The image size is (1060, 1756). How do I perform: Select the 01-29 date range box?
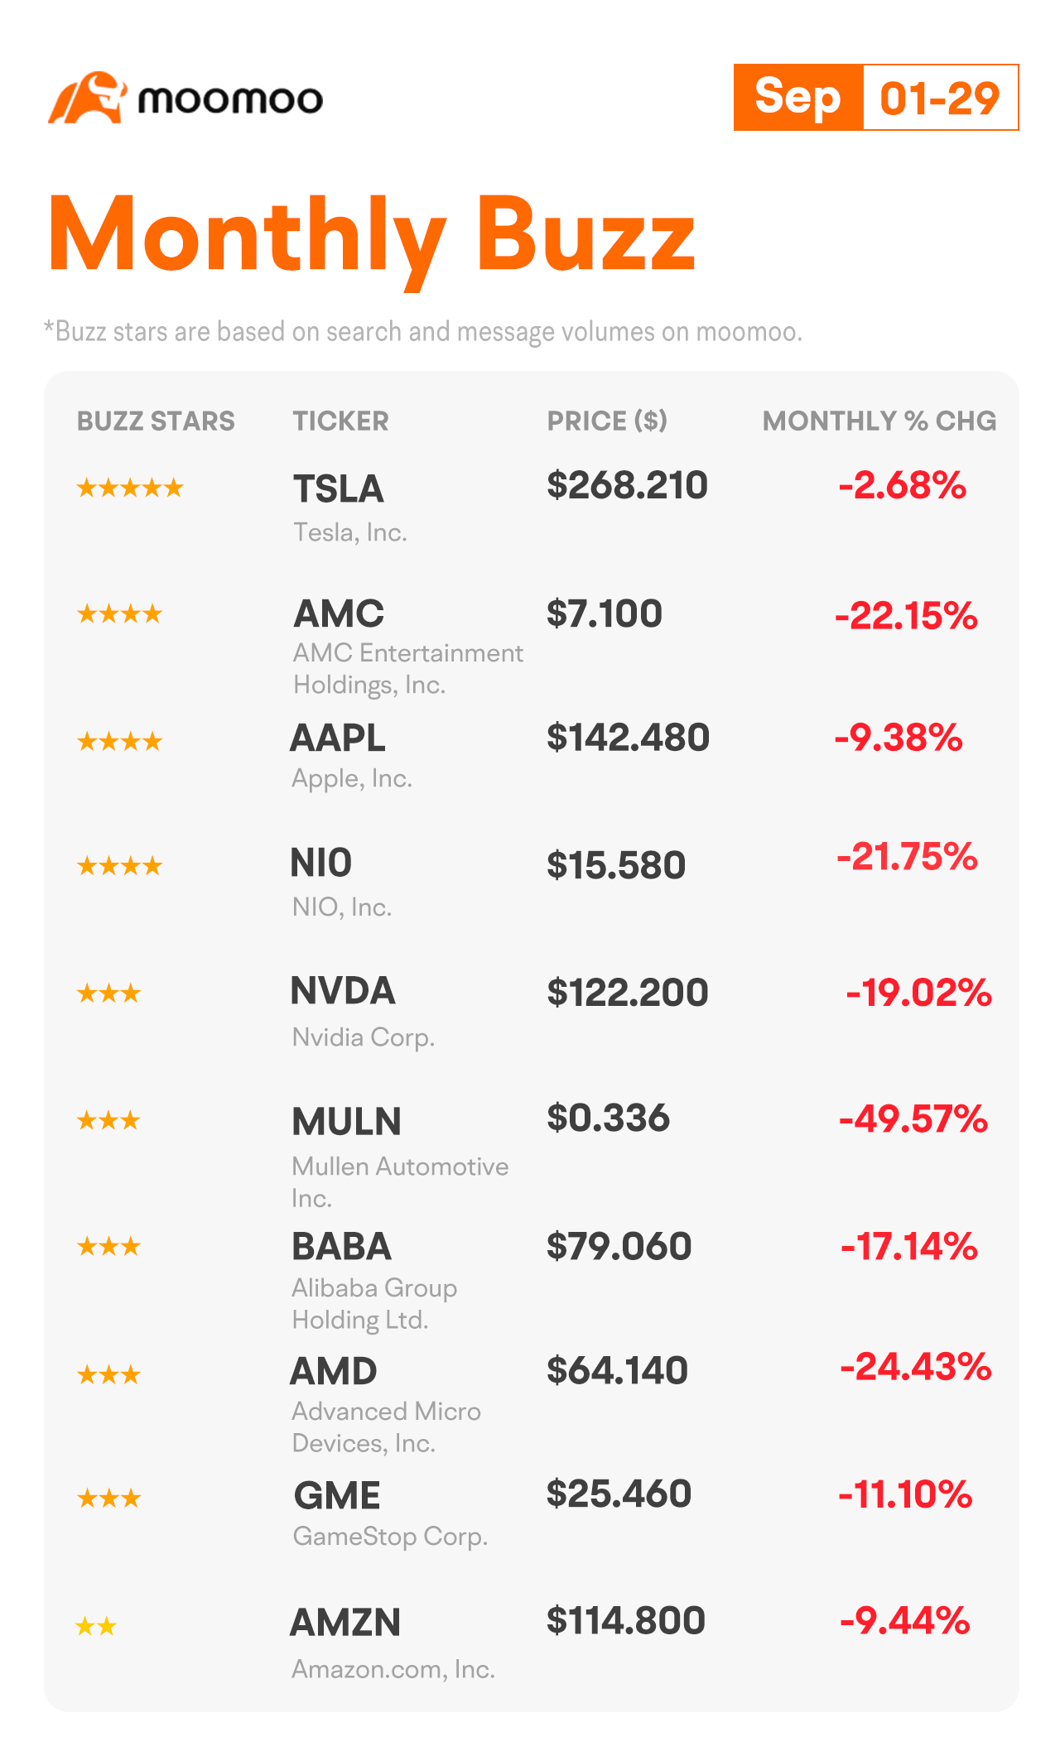(x=941, y=97)
